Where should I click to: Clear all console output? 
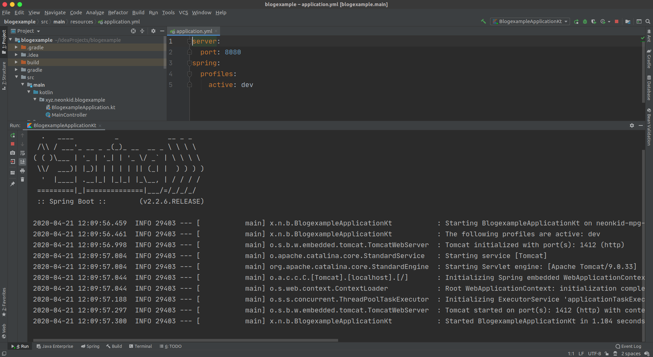click(22, 180)
